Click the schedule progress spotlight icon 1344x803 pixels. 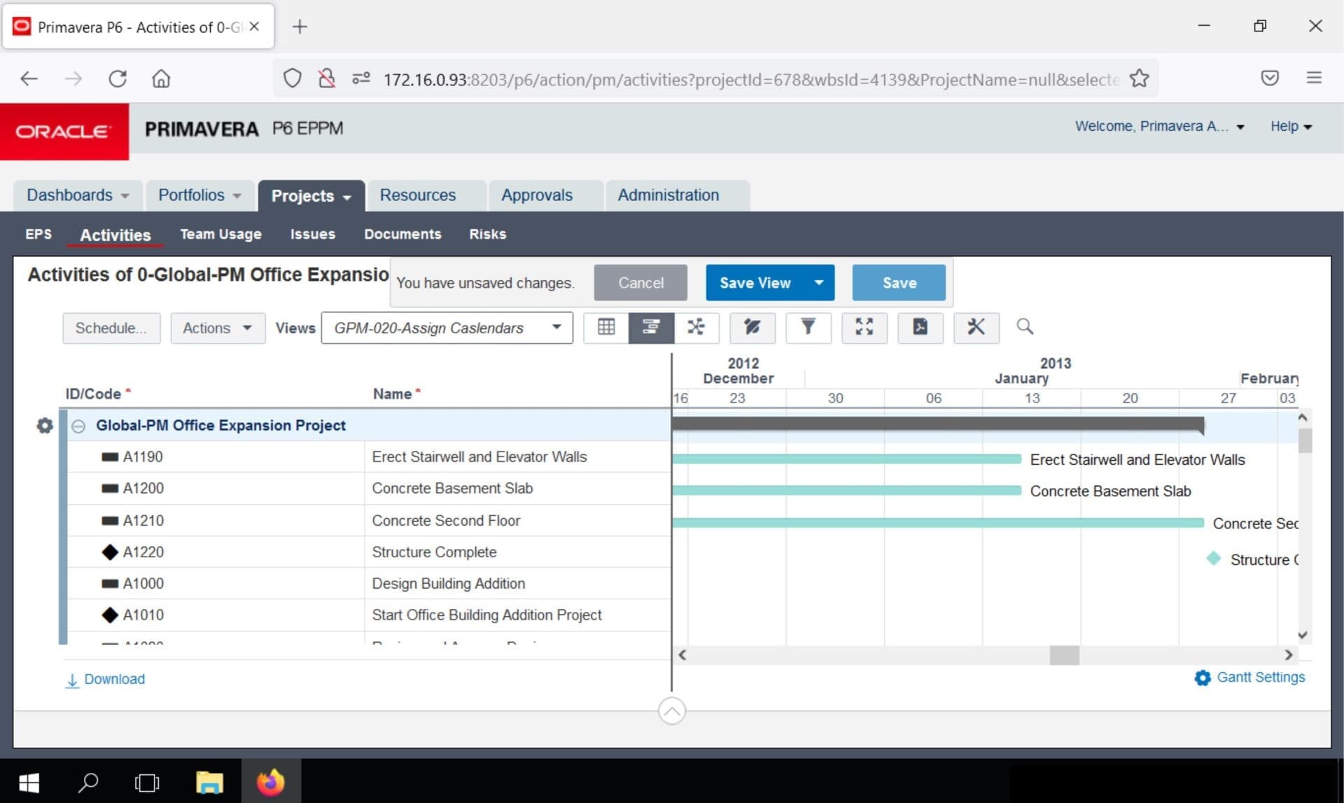752,327
